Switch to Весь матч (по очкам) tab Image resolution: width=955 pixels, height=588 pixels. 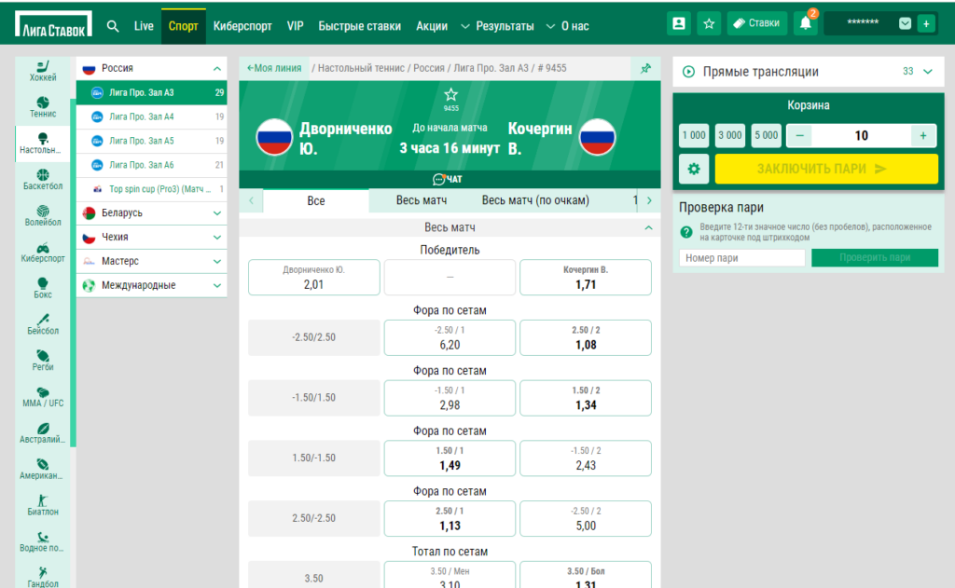click(535, 200)
